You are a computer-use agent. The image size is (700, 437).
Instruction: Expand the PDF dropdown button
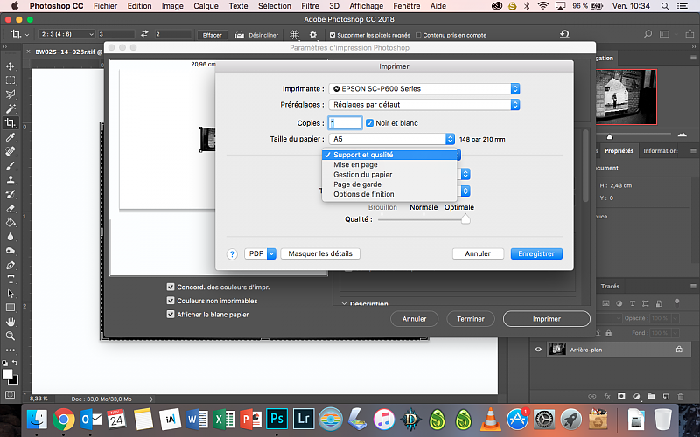[x=270, y=253]
